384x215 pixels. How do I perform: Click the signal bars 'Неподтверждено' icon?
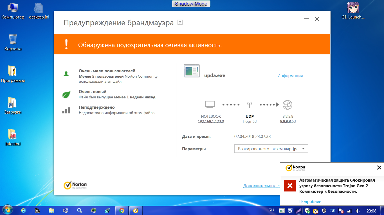click(x=66, y=110)
